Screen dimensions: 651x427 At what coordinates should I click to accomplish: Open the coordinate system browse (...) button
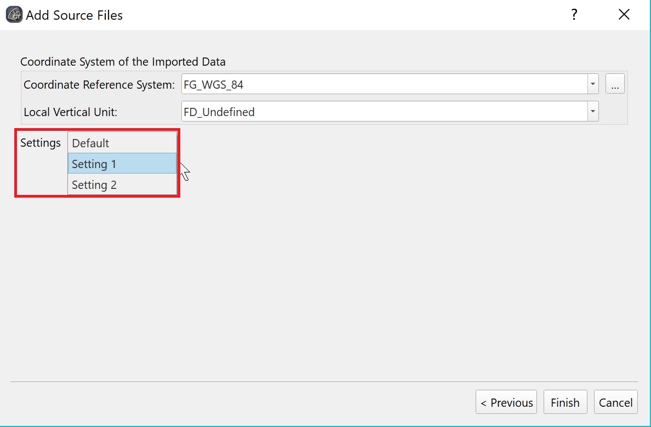point(615,84)
